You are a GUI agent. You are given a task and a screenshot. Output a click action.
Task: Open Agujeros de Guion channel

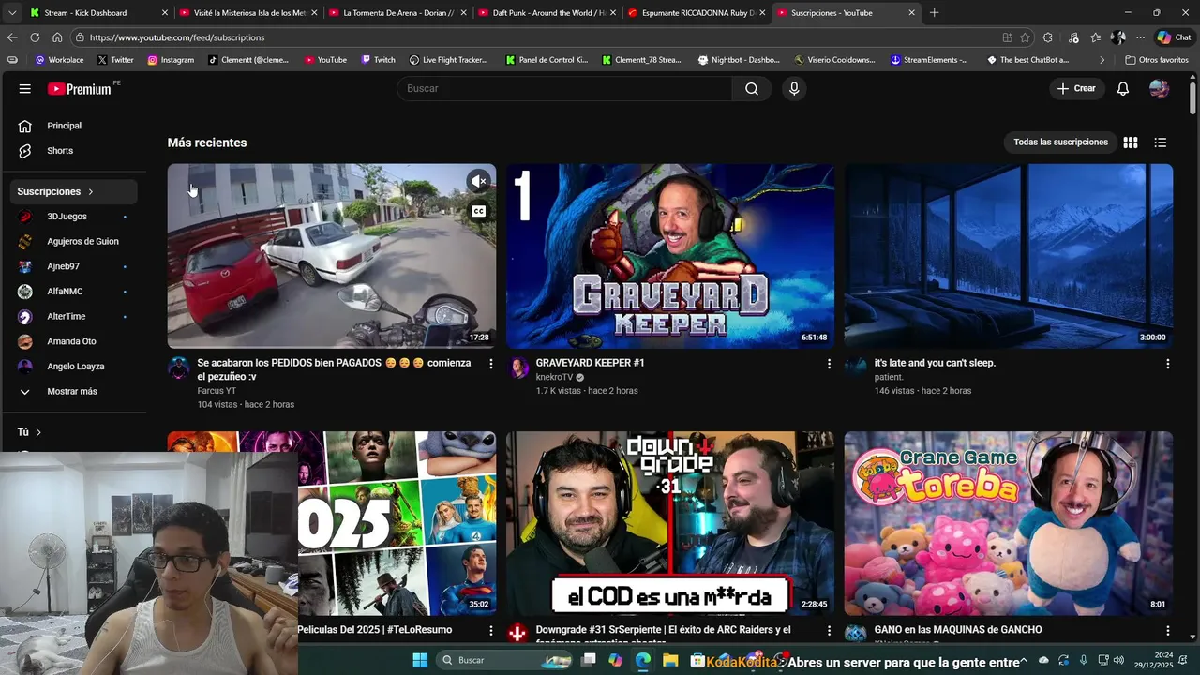pyautogui.click(x=73, y=241)
